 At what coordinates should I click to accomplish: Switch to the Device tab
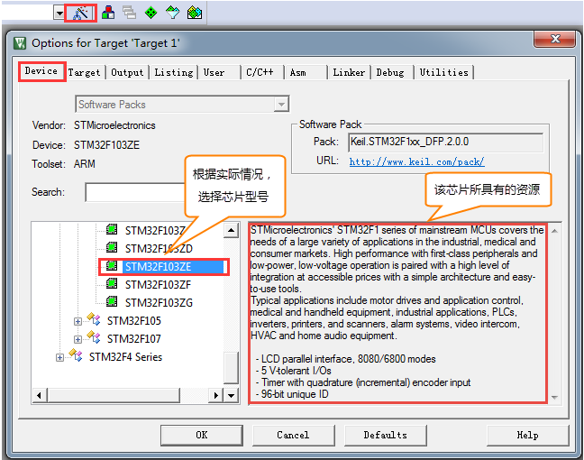coord(41,71)
